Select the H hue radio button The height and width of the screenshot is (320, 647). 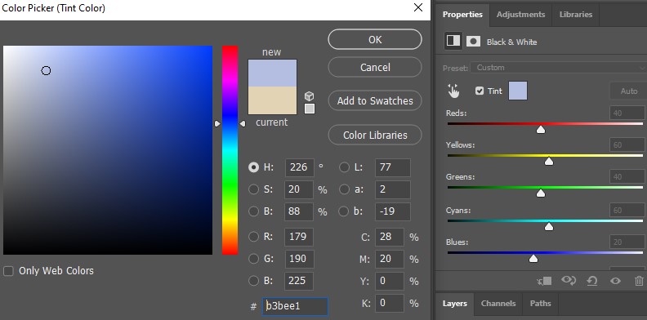click(253, 167)
